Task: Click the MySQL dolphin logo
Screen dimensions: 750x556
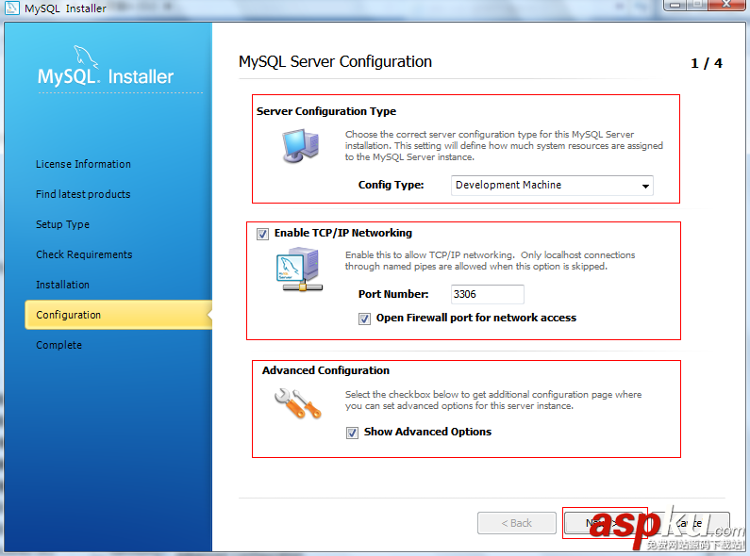Action: (x=86, y=57)
